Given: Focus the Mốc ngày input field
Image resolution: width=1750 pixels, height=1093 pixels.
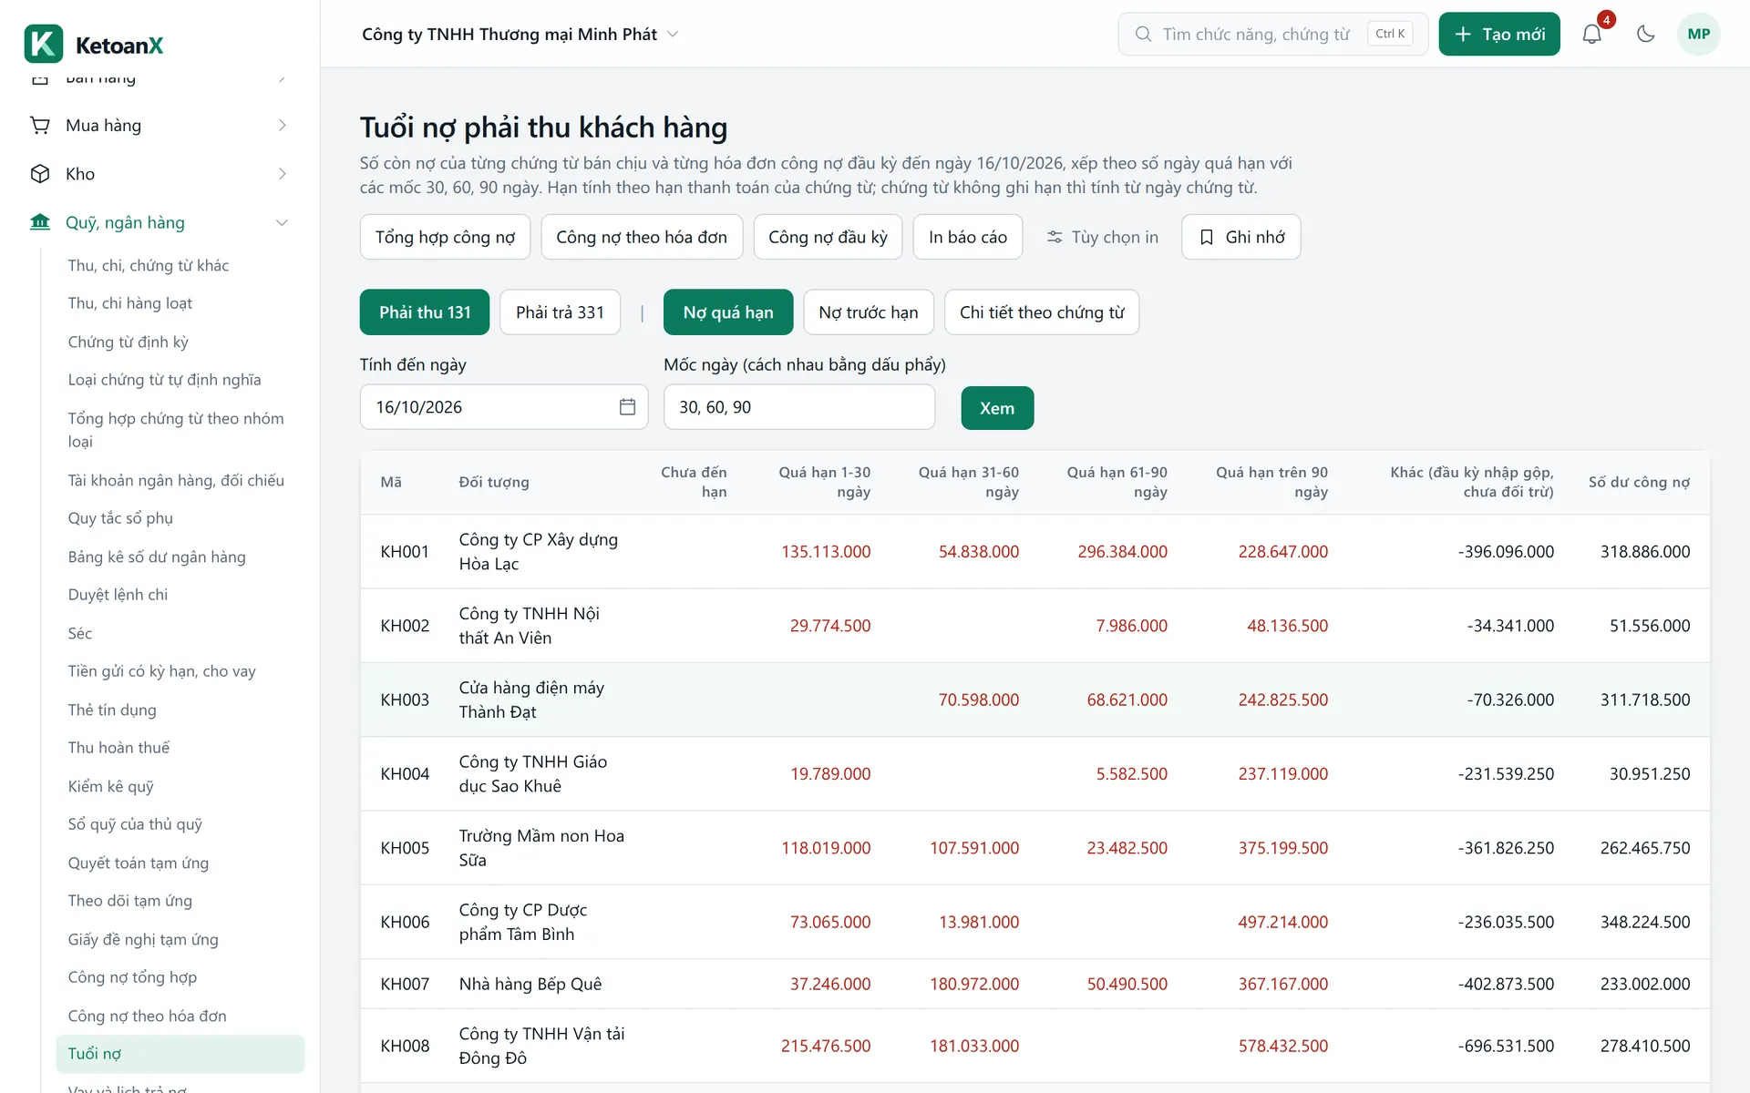Looking at the screenshot, I should (799, 407).
